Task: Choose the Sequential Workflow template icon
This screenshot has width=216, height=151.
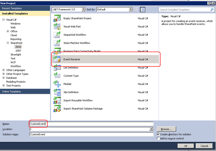Action: (57, 35)
